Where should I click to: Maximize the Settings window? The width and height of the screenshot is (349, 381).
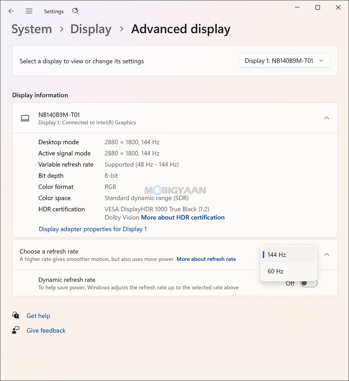[318, 7]
